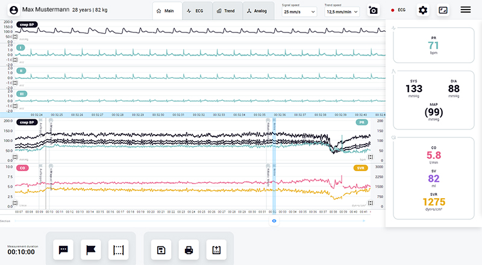This screenshot has height=265, width=482.
Task: Export the data as CSV
Action: (x=216, y=249)
